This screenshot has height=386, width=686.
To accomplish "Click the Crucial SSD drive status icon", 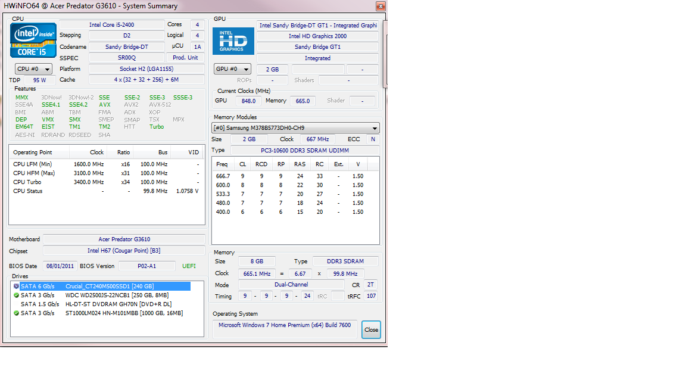I will click(16, 286).
